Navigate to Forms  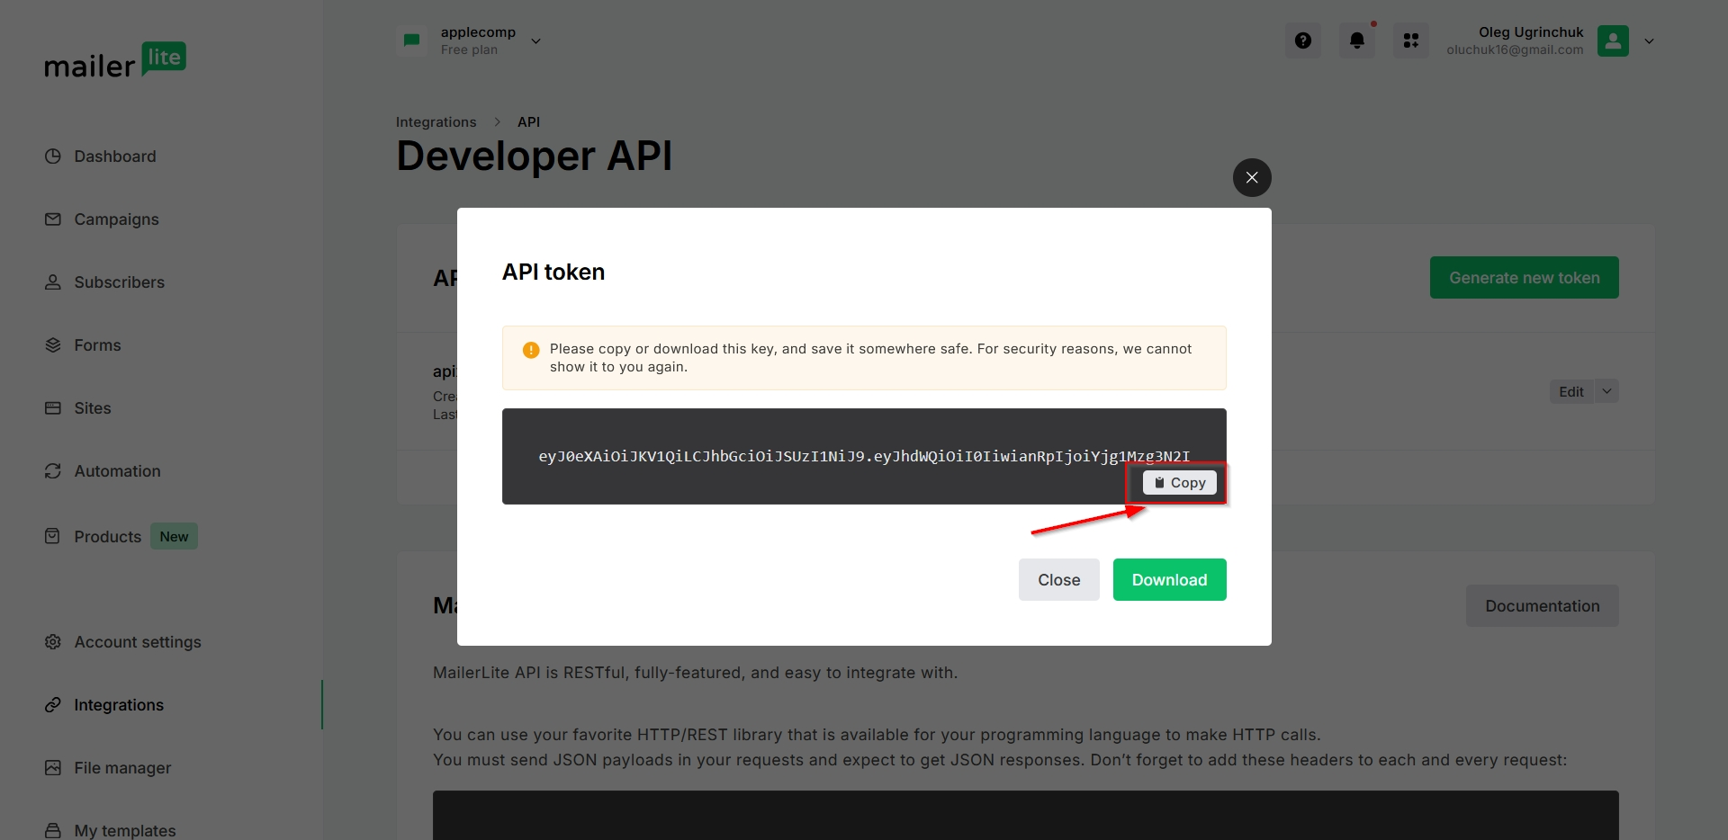[97, 345]
